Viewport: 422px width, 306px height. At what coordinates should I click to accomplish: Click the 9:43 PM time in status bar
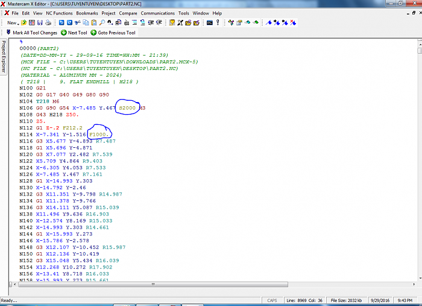click(405, 301)
